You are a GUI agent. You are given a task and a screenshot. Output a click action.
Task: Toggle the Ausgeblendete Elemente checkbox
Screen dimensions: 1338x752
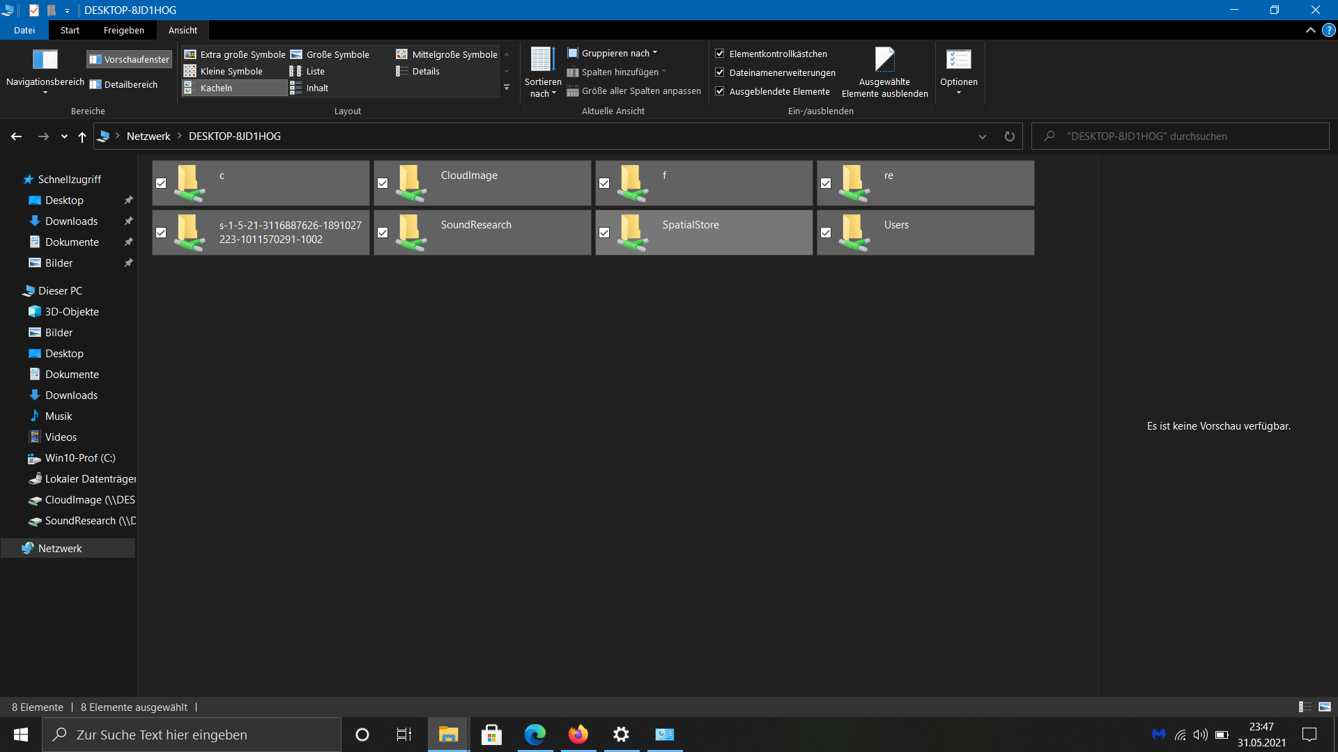[720, 91]
